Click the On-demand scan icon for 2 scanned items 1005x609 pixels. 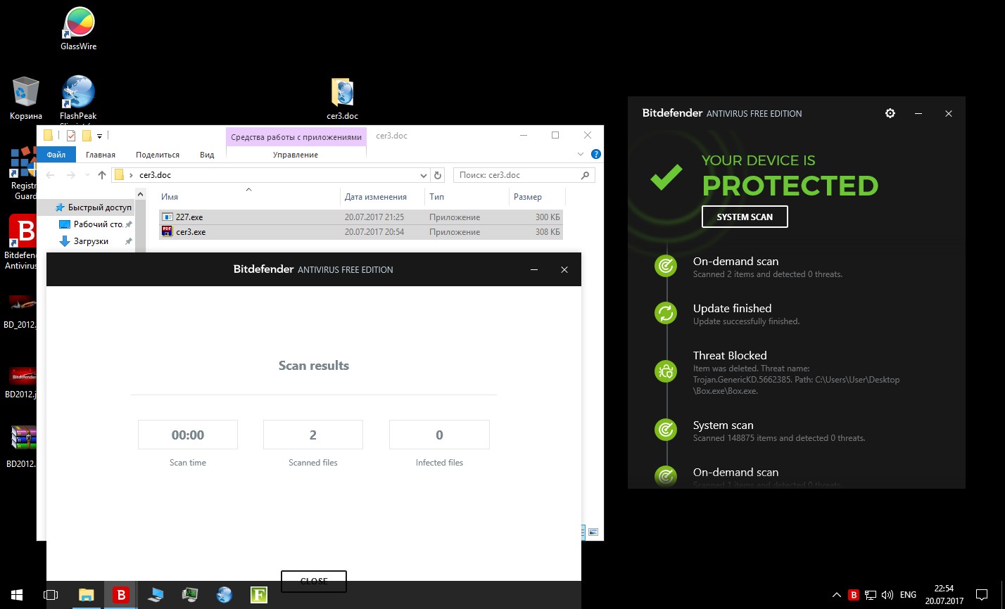pos(665,266)
